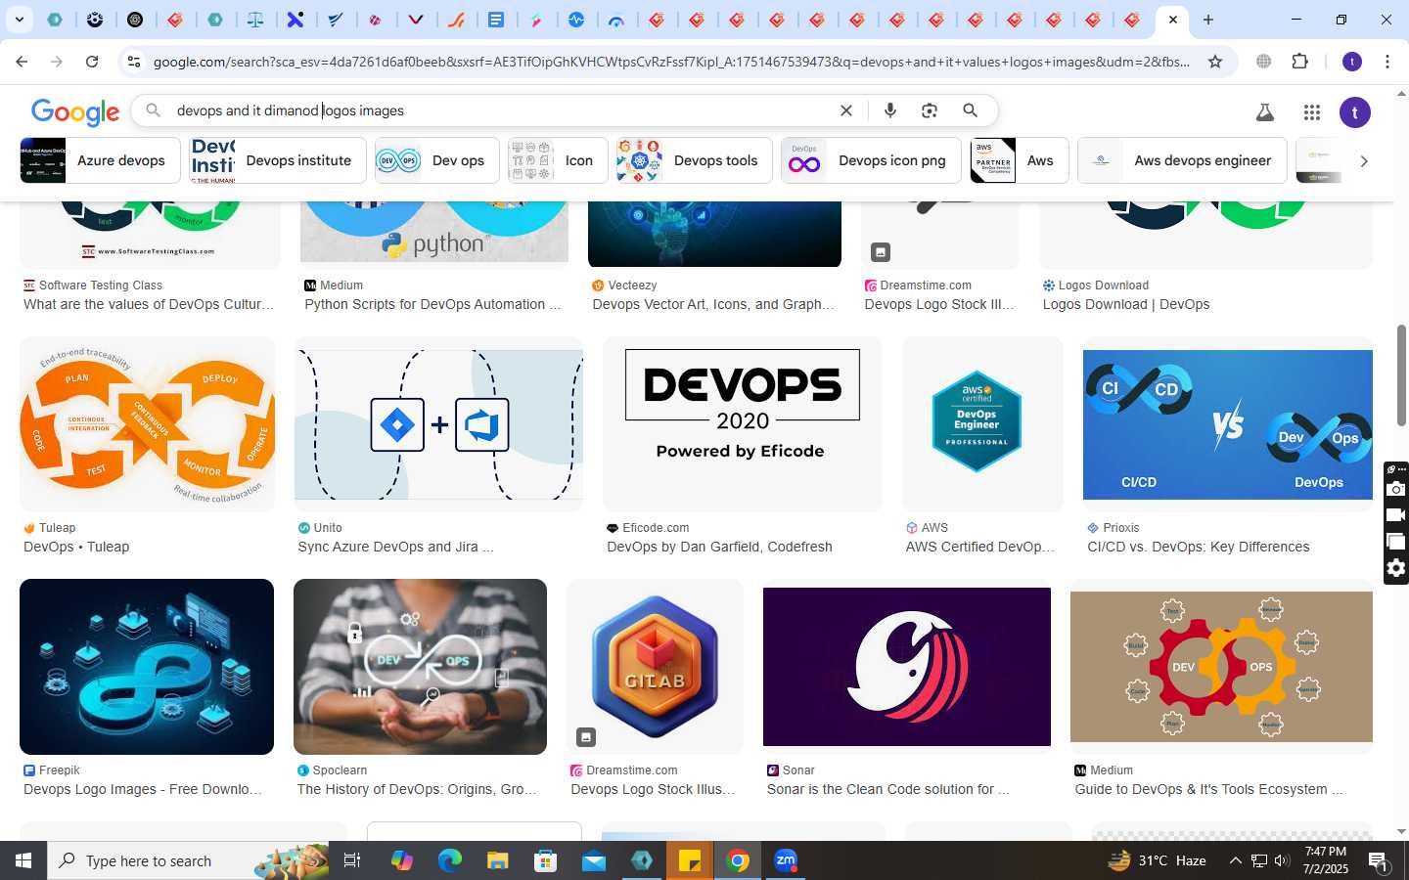The height and width of the screenshot is (880, 1409).
Task: Open the taskbar clock showing 7:47 PM
Action: pos(1326,860)
